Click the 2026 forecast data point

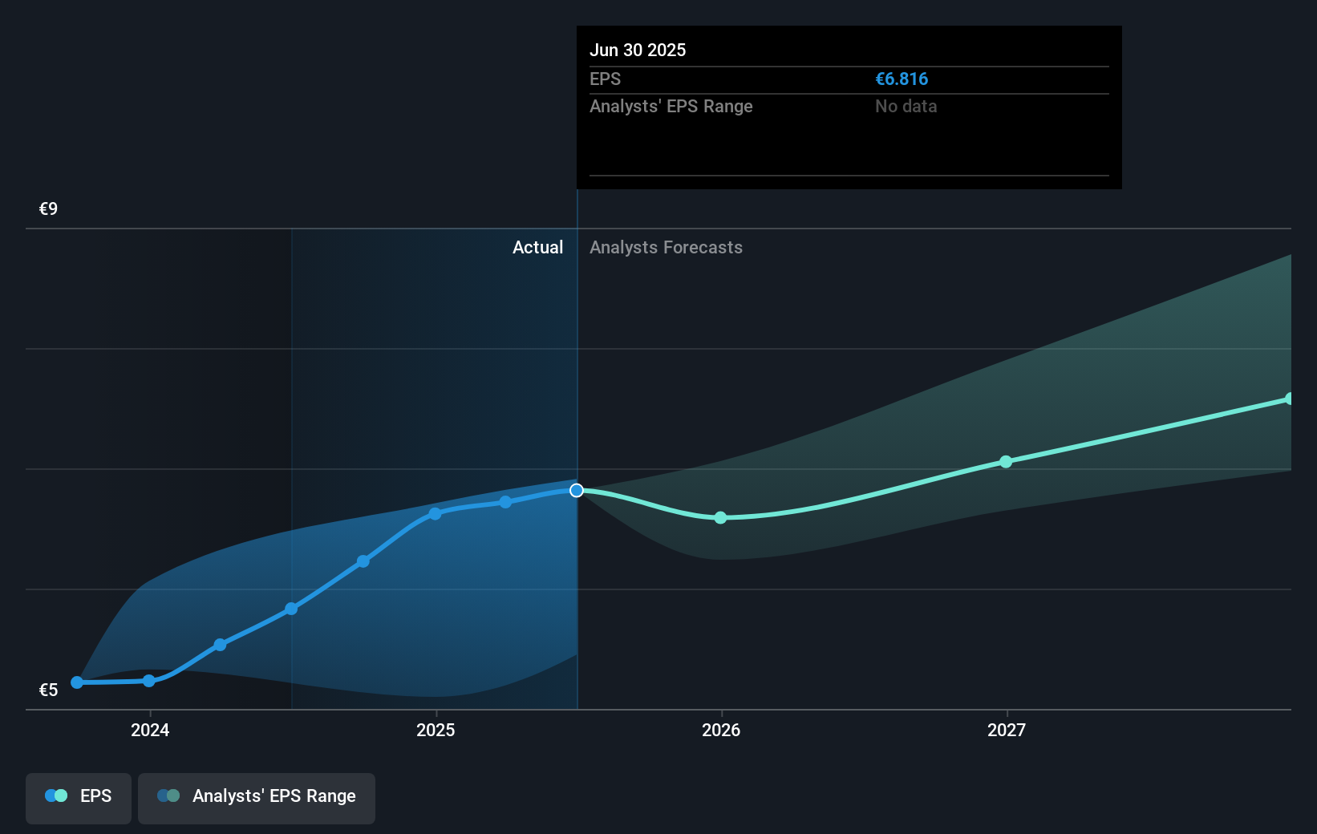[x=720, y=518]
